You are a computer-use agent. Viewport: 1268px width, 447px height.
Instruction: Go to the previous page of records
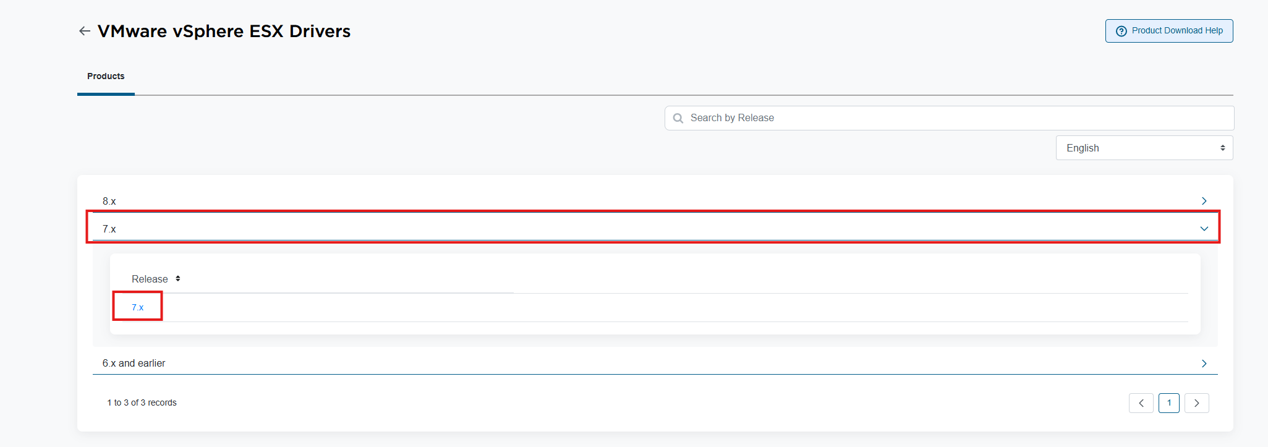[x=1141, y=403]
